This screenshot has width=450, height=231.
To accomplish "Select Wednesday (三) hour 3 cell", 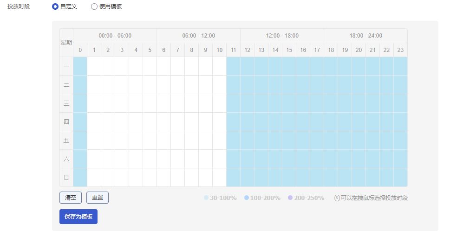I will click(122, 103).
